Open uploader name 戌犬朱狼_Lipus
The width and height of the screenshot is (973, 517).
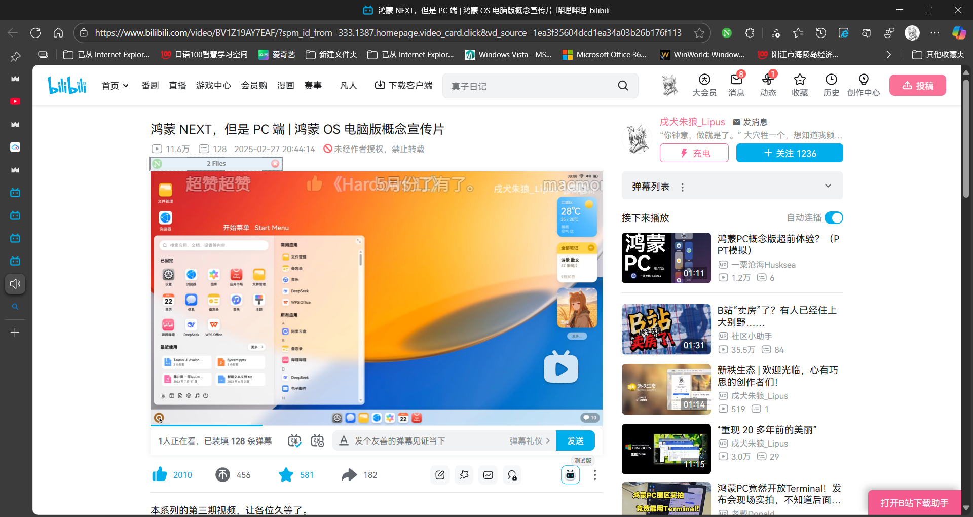692,122
